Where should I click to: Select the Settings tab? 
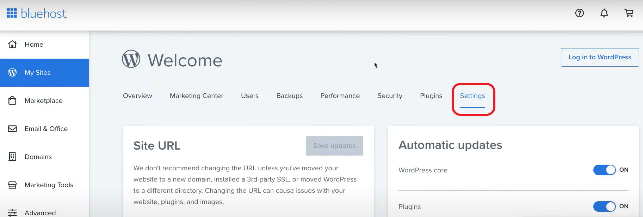point(472,96)
